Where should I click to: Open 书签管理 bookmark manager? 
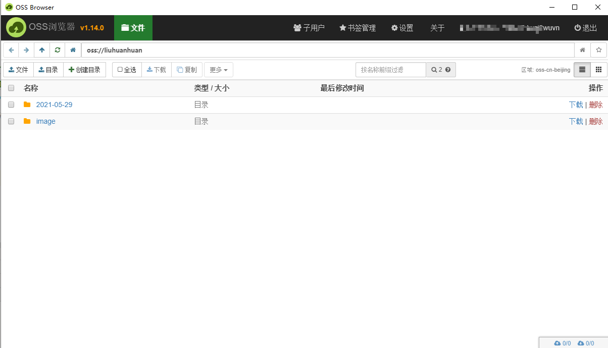coord(358,28)
